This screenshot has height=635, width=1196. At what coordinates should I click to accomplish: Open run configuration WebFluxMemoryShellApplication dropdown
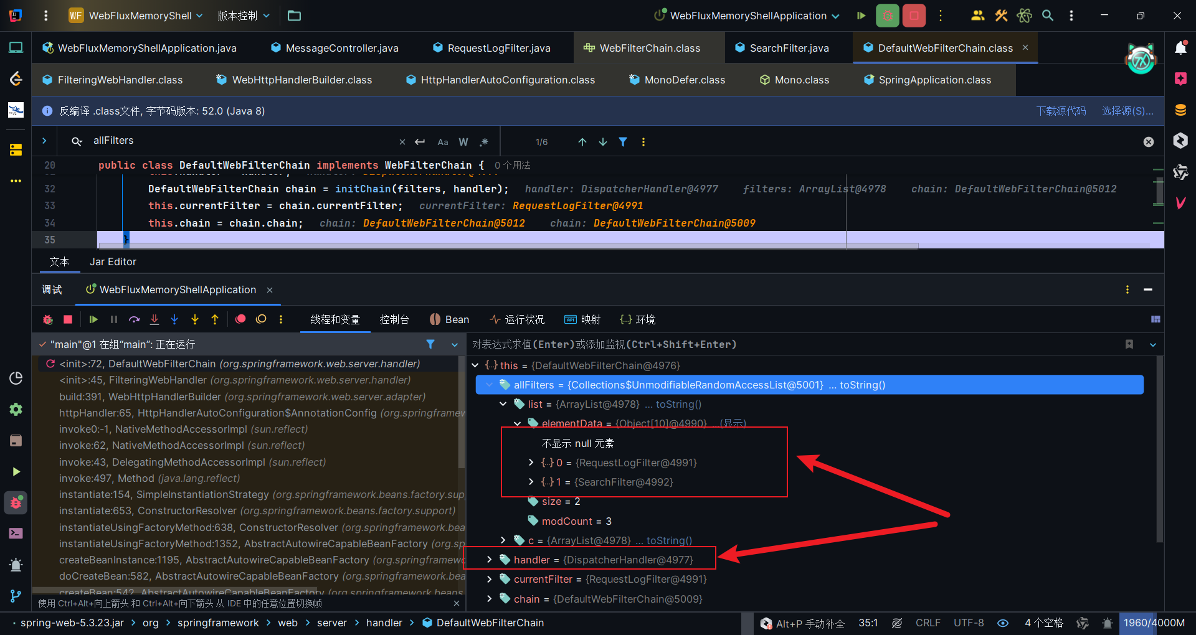tap(747, 16)
